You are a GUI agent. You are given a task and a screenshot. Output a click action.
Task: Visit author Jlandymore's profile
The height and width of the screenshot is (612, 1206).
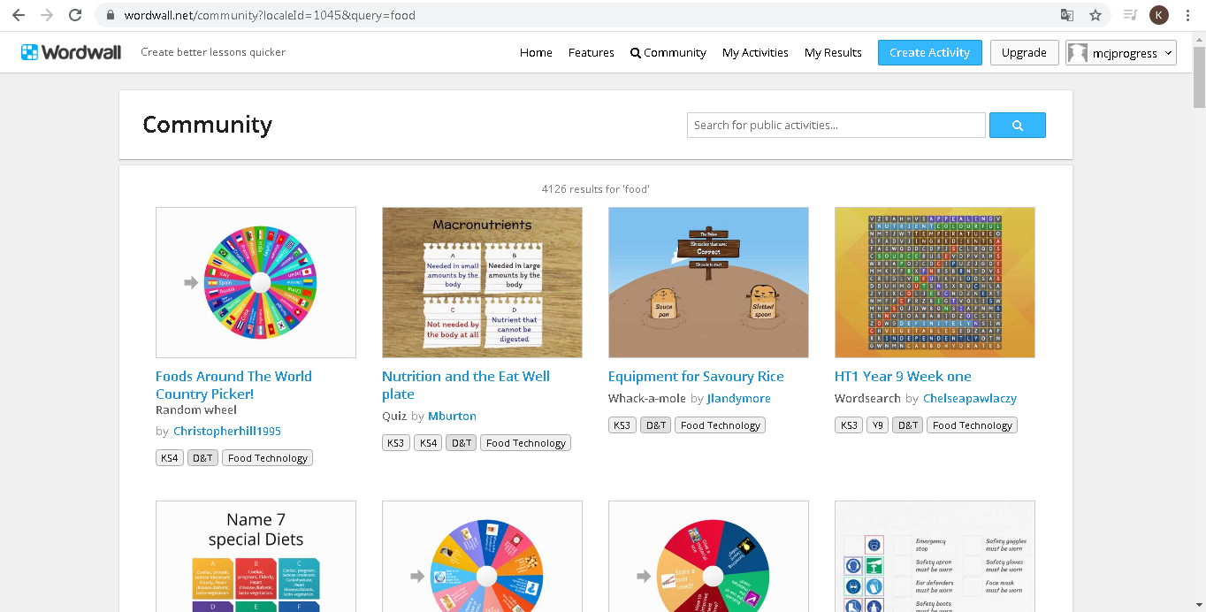(x=738, y=399)
